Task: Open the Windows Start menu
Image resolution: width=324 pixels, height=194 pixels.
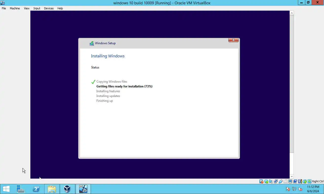Action: coord(6,189)
